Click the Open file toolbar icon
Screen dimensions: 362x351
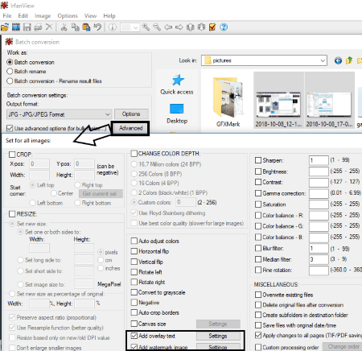tap(5, 27)
